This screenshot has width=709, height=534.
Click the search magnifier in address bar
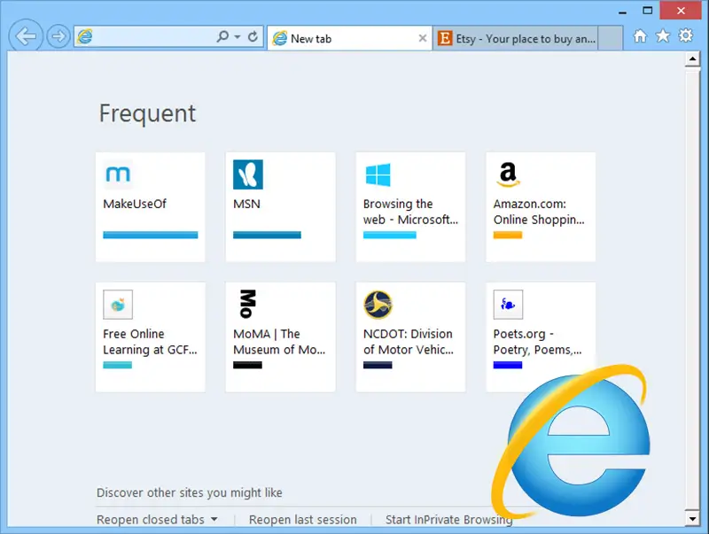tap(222, 36)
